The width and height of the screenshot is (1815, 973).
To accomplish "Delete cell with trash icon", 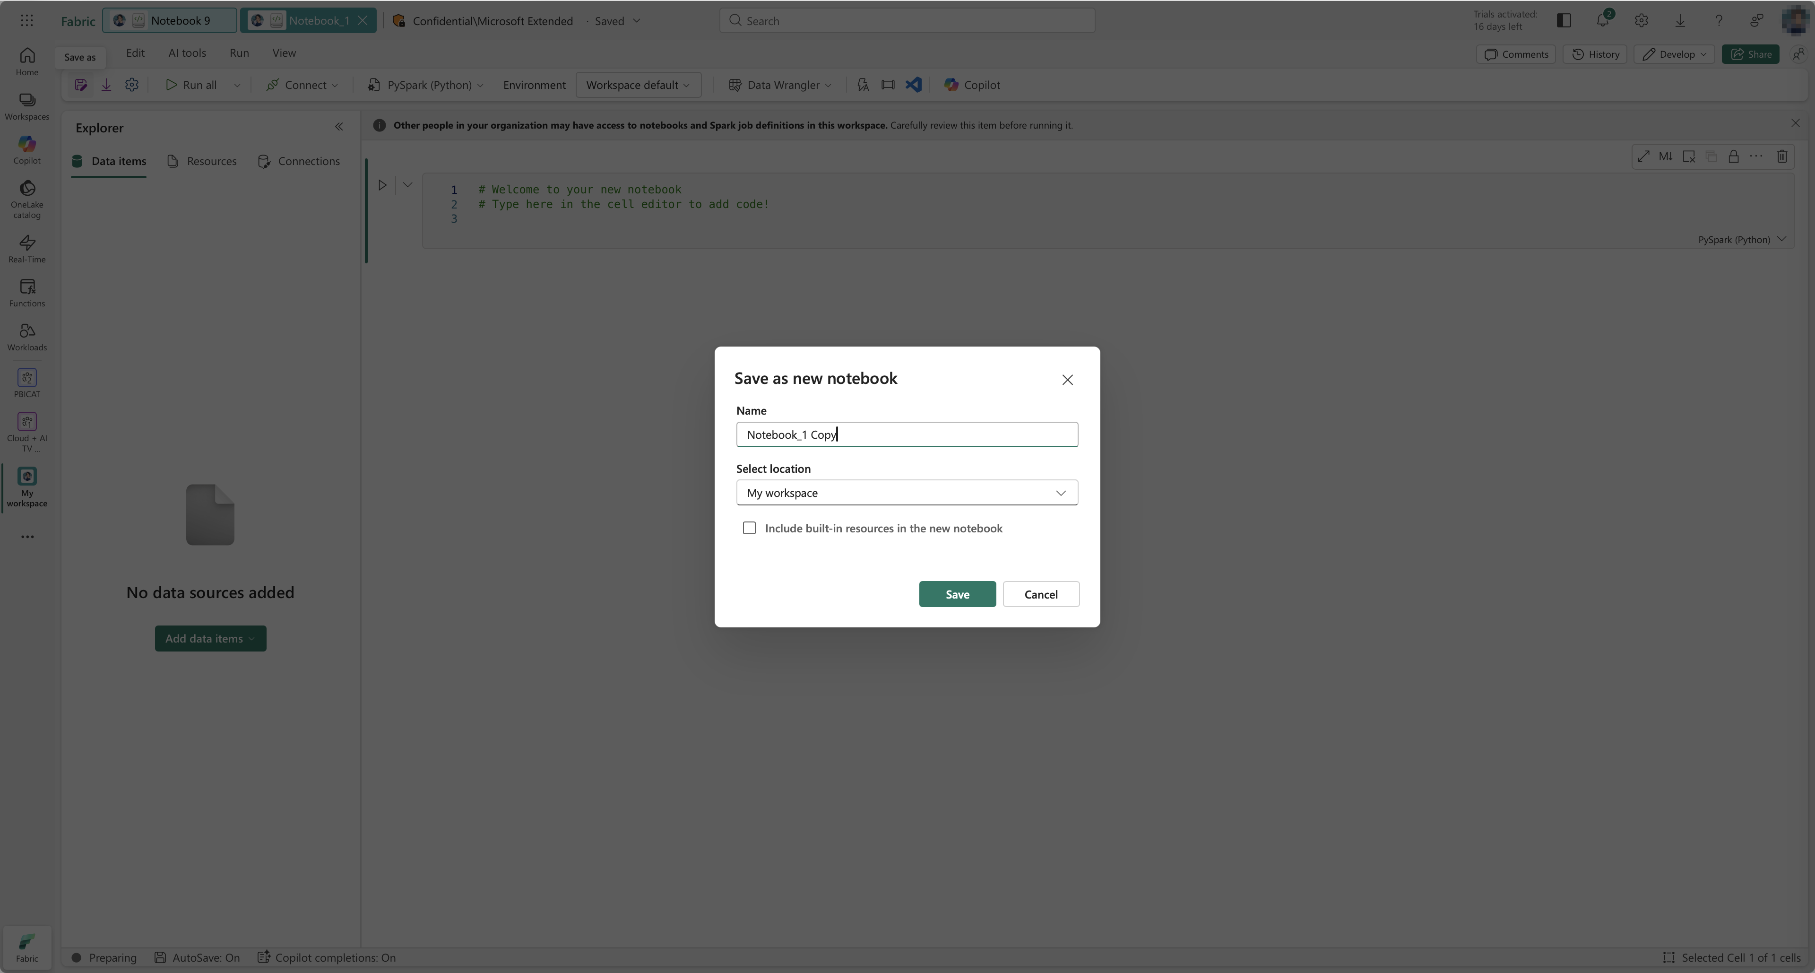I will [x=1782, y=156].
